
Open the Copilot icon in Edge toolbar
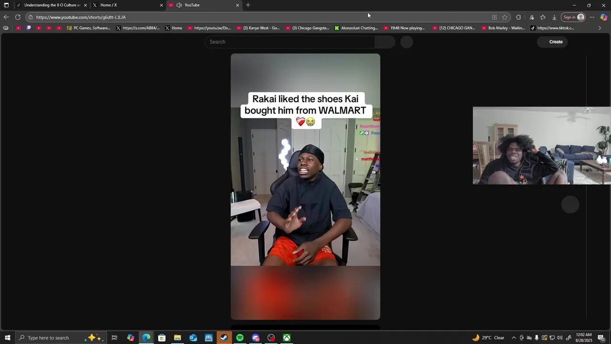click(x=604, y=17)
